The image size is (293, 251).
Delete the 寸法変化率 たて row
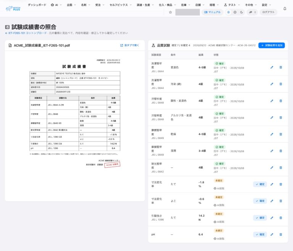click(281, 184)
